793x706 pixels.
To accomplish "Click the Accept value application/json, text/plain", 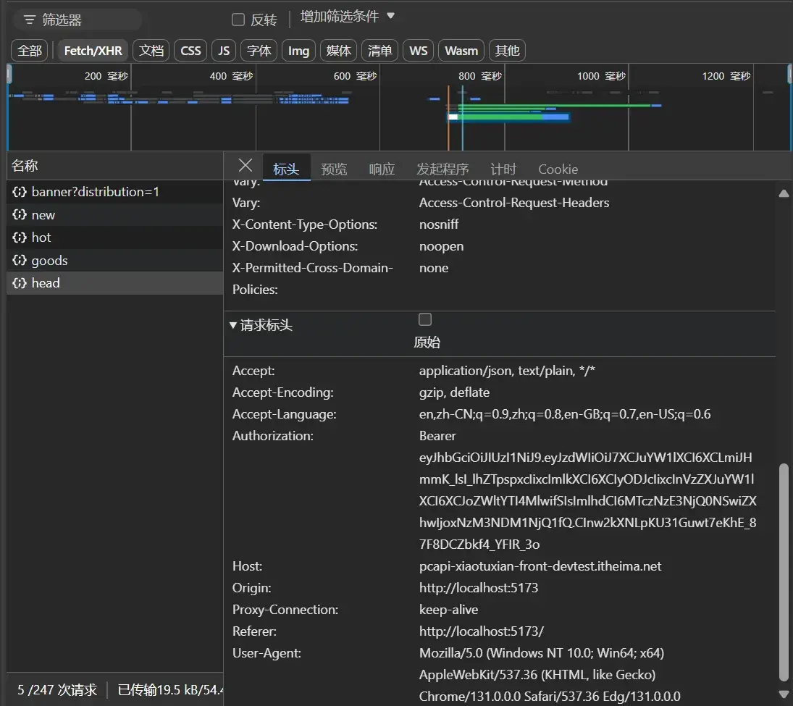I will (507, 371).
